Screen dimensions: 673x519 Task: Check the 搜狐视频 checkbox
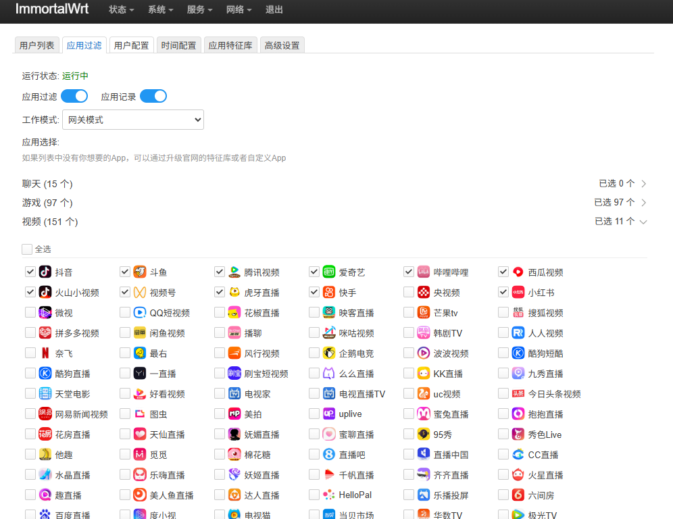[503, 312]
